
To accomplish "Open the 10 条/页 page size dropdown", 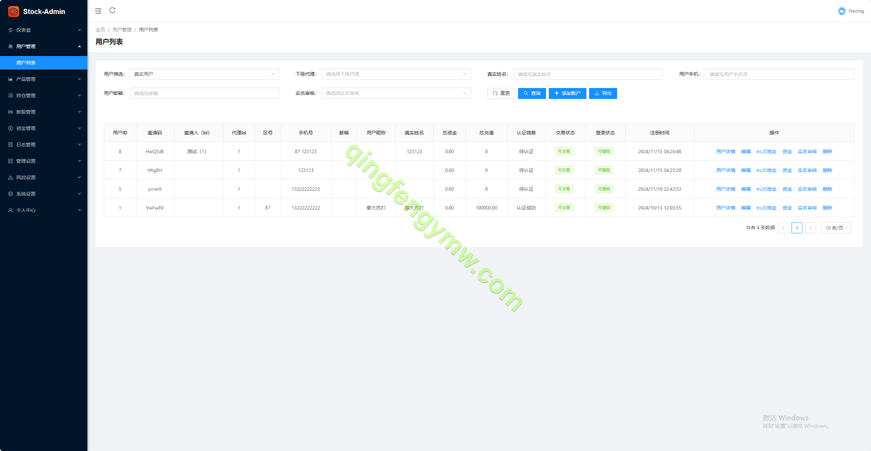I will 836,228.
